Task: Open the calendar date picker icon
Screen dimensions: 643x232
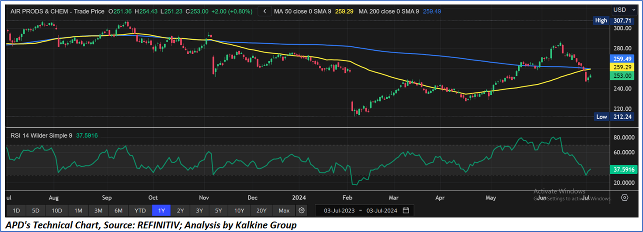Action: coord(406,210)
